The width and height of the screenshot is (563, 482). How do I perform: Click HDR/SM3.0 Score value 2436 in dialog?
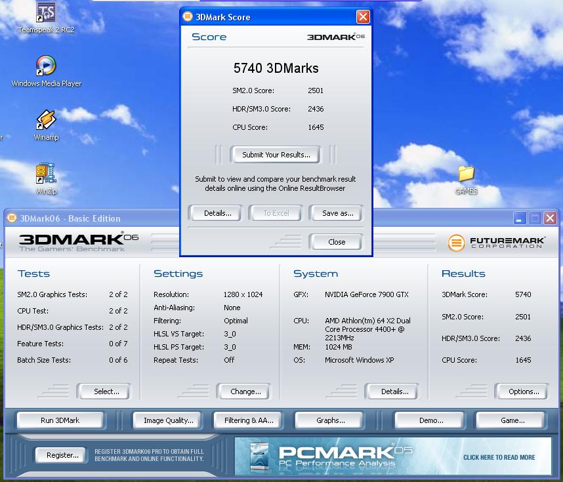coord(316,109)
